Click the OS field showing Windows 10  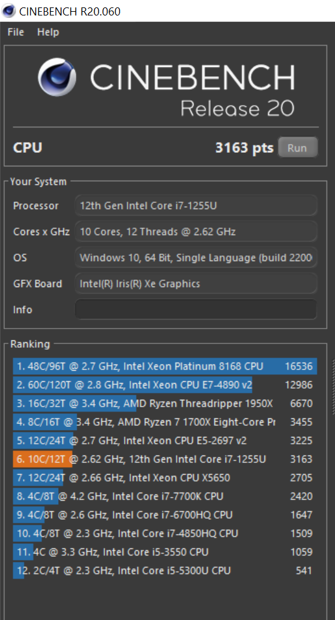[196, 258]
